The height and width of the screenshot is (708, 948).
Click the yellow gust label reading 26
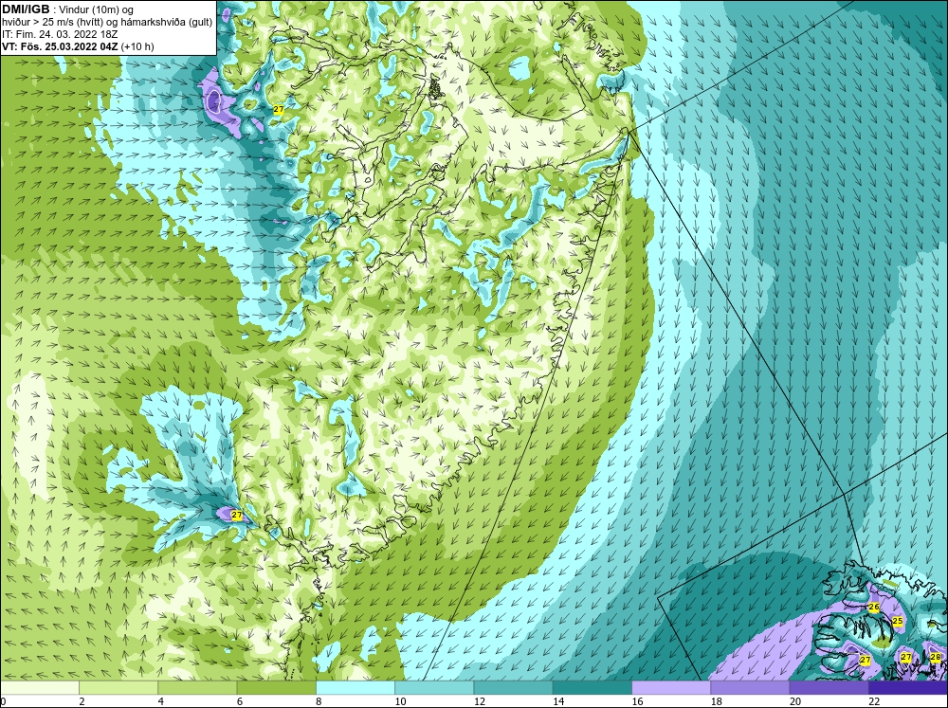click(874, 607)
